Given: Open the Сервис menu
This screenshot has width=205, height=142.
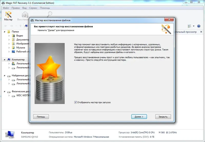Looking at the screenshot, I should pos(33,8).
